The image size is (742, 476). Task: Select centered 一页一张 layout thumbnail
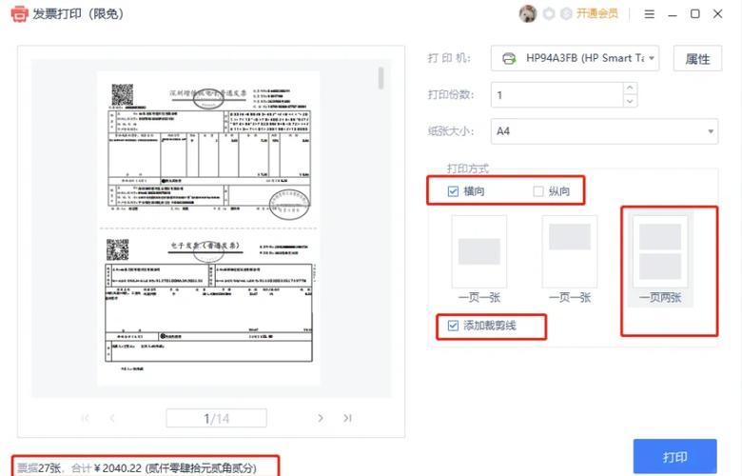coord(479,252)
